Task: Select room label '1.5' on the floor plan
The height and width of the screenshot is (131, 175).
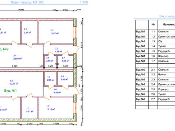Action: 62,76
